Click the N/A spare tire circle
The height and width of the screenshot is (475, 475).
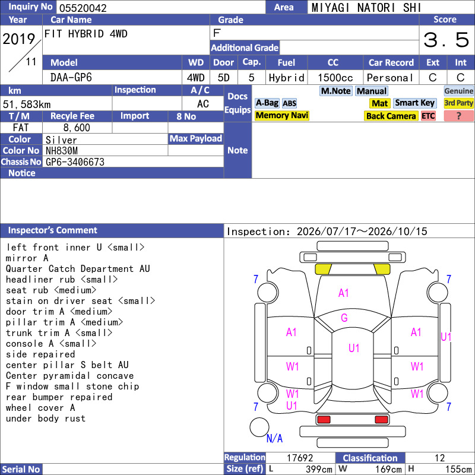coord(259,427)
